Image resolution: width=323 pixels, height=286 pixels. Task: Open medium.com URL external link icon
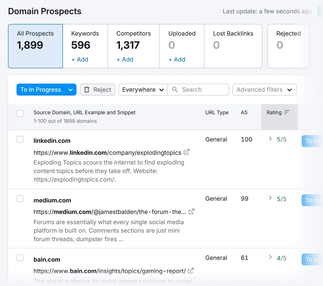point(192,212)
